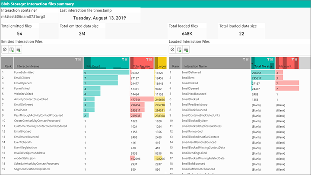
Task: Click filter icon on the File Count column
Action: (x=123, y=59)
